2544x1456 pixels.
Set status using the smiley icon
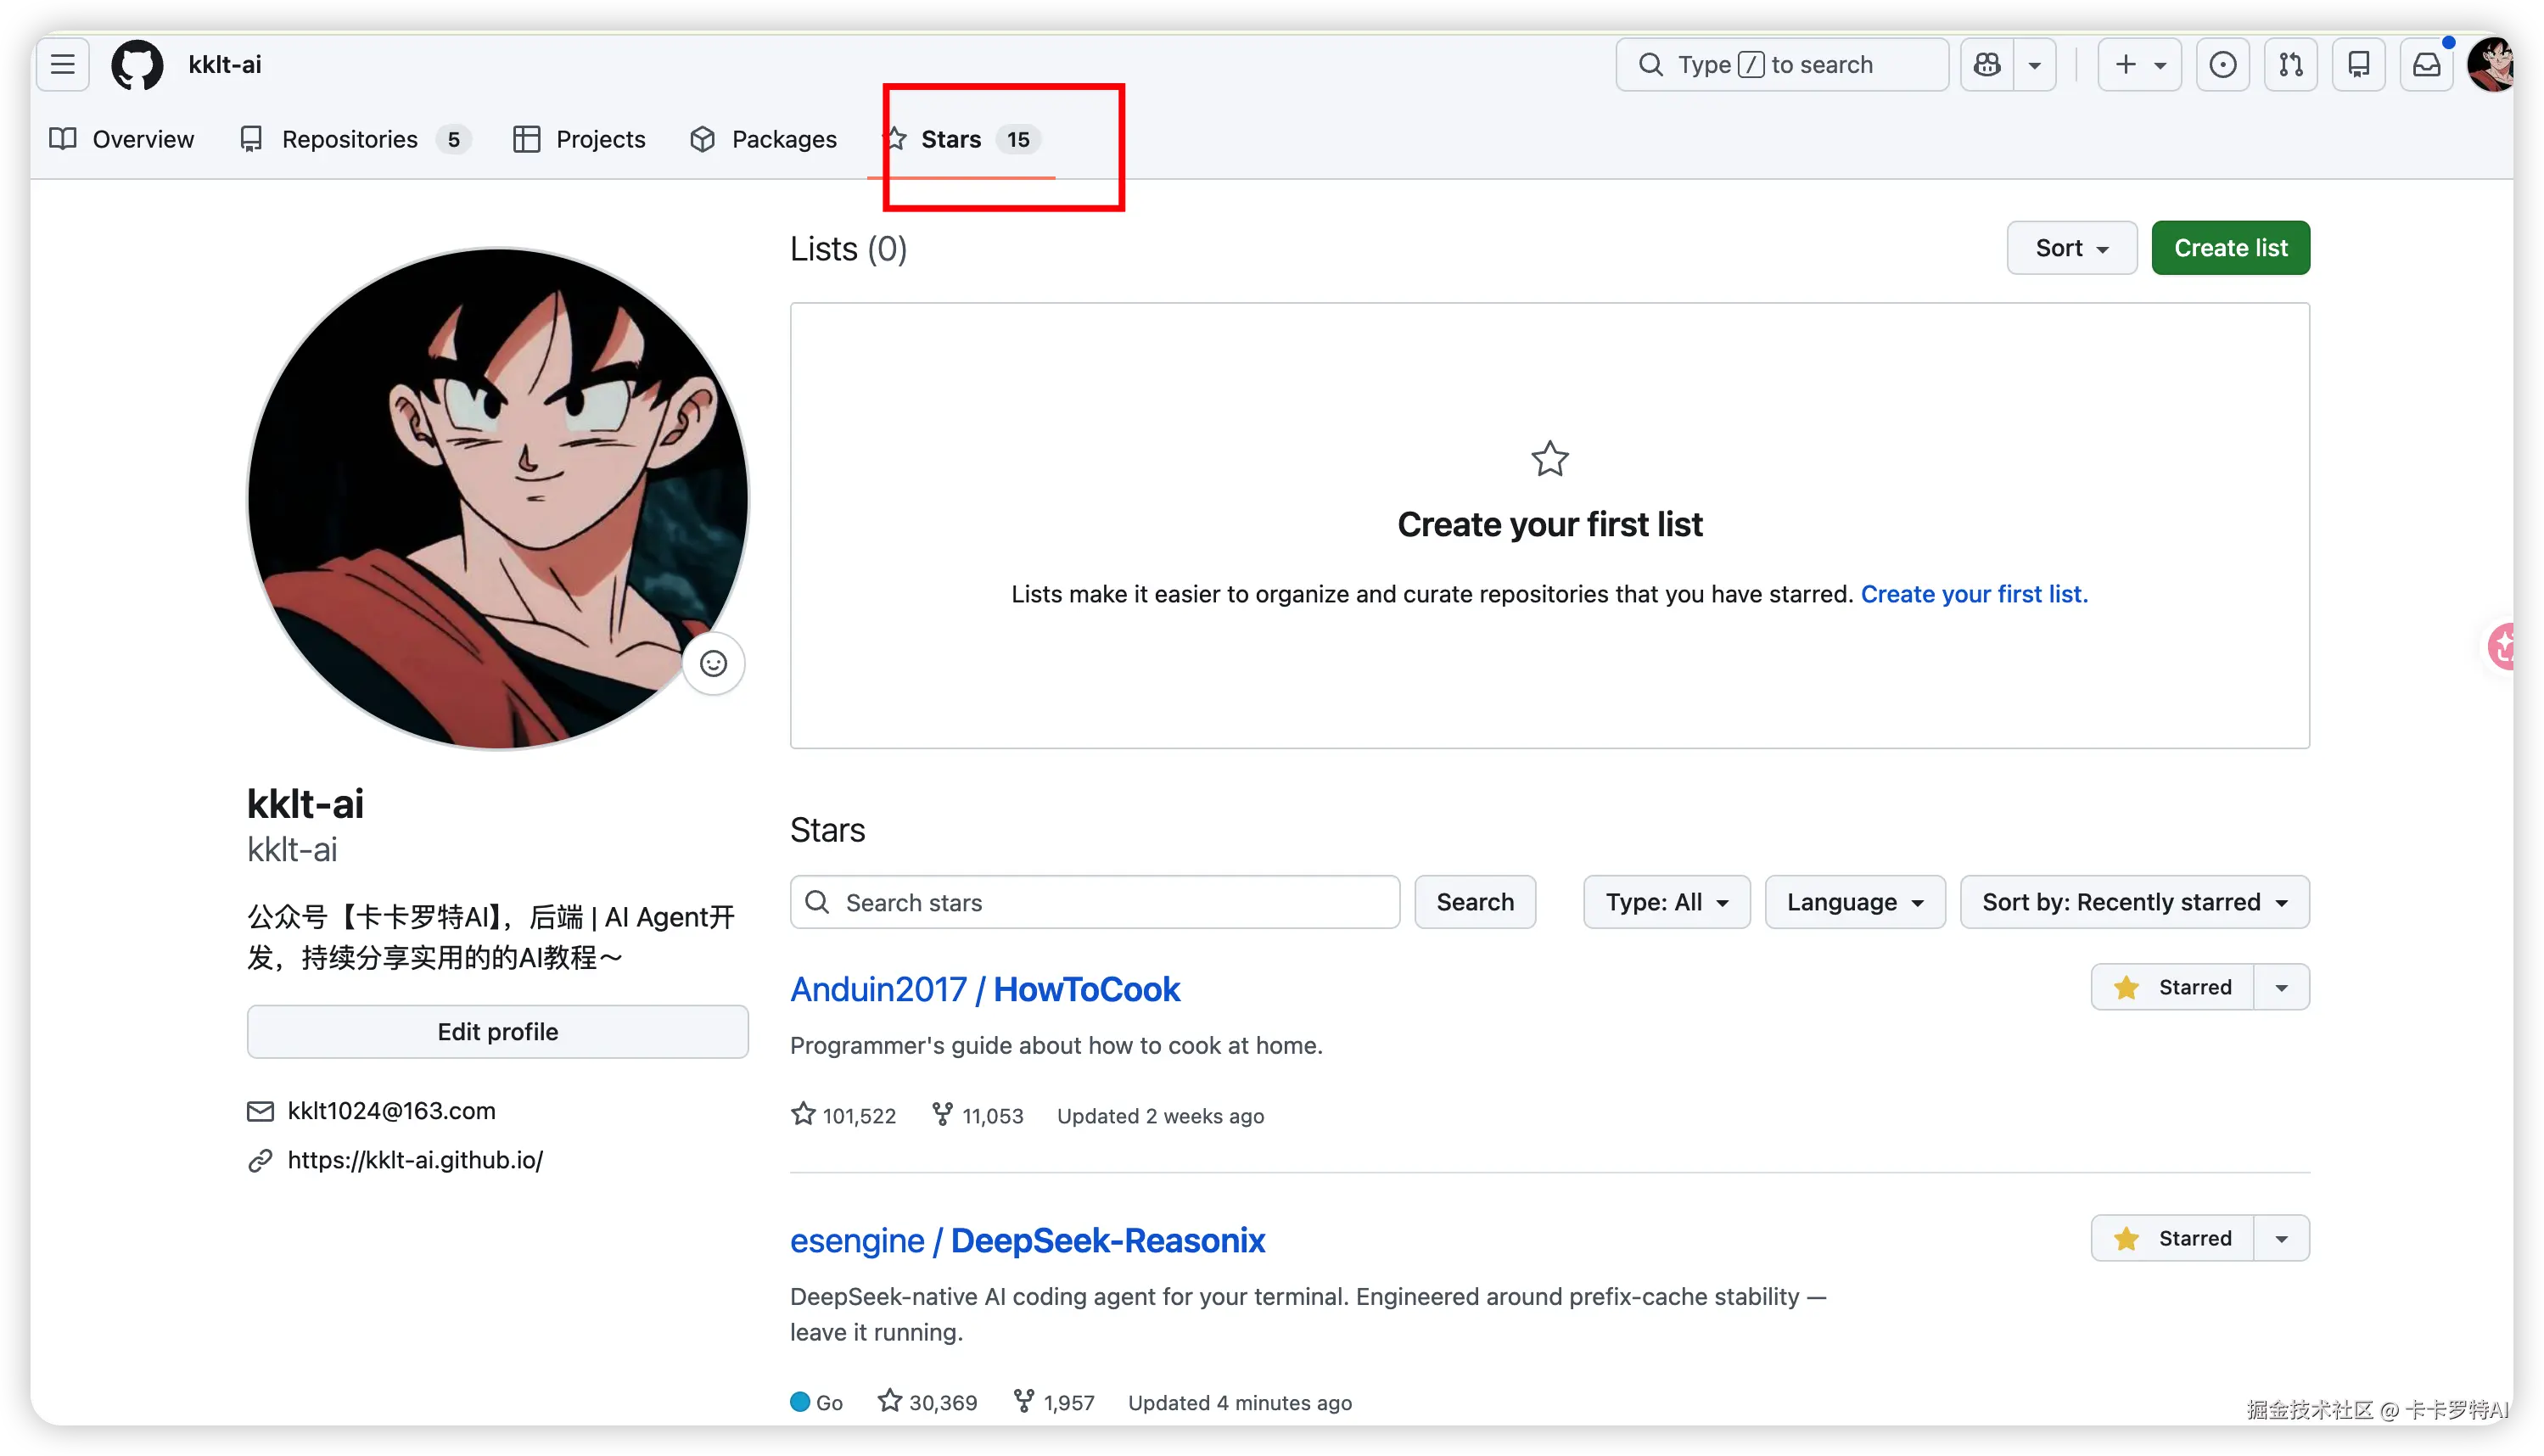(x=713, y=664)
